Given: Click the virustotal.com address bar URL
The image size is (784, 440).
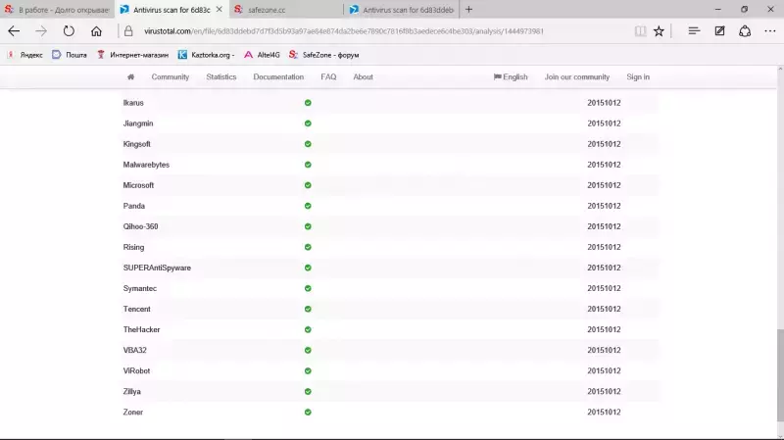Looking at the screenshot, I should click(344, 31).
